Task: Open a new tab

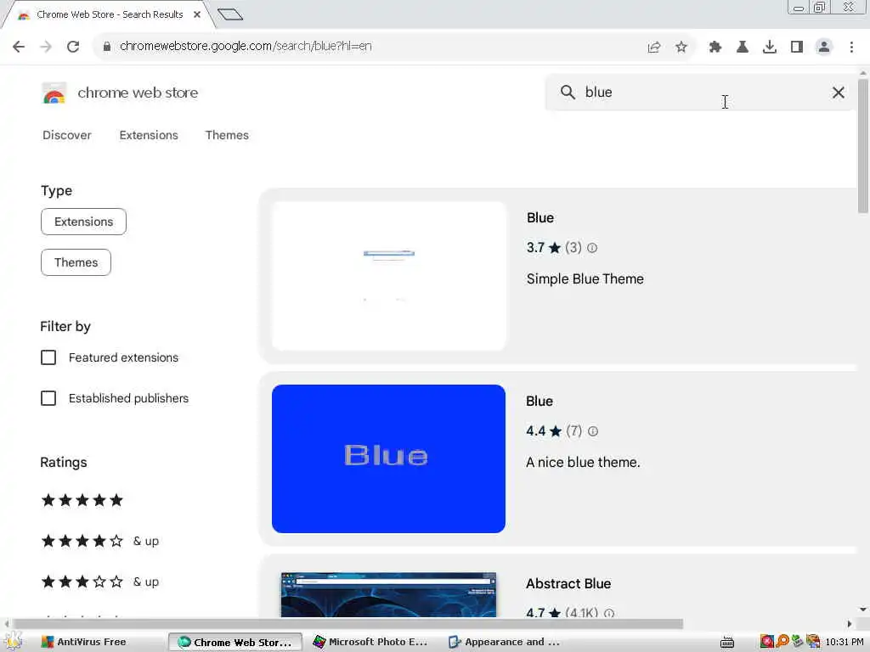Action: 230,14
